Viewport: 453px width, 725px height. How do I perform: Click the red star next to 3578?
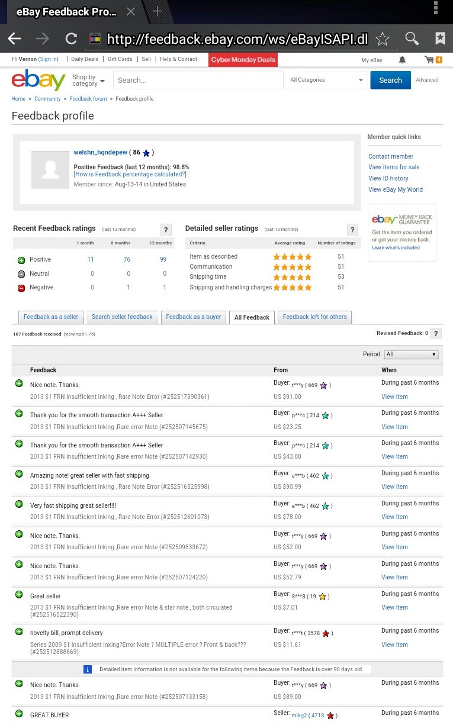(x=326, y=633)
